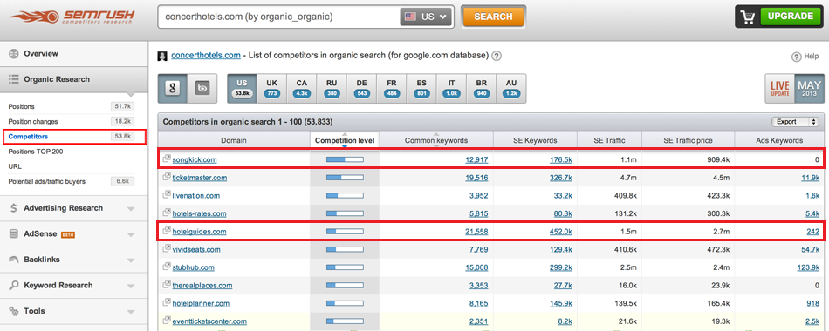Open external link icon for therealplaces.com
The height and width of the screenshot is (331, 829).
pyautogui.click(x=167, y=285)
